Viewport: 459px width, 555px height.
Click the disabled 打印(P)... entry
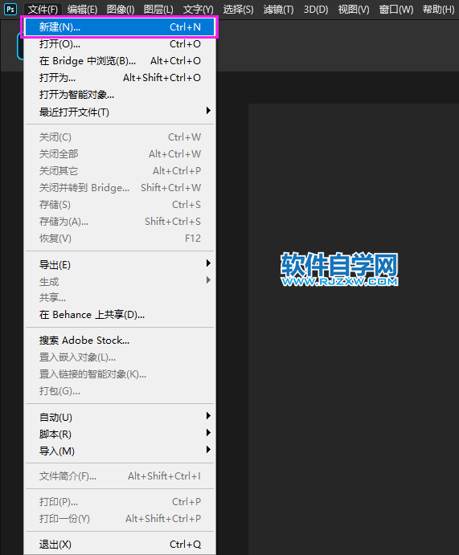coord(120,502)
